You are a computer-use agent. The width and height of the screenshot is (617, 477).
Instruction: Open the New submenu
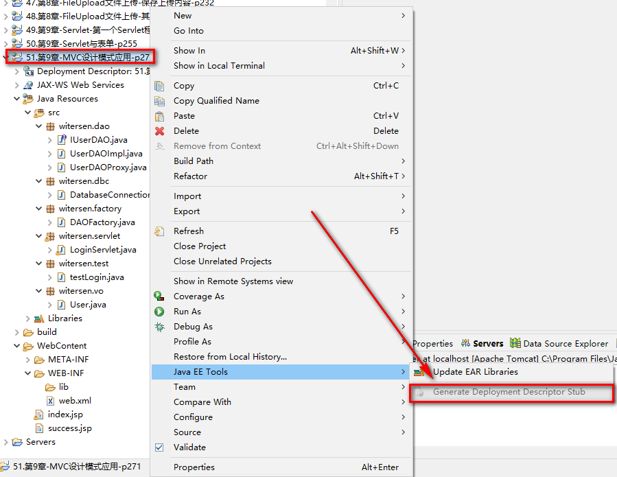point(282,16)
